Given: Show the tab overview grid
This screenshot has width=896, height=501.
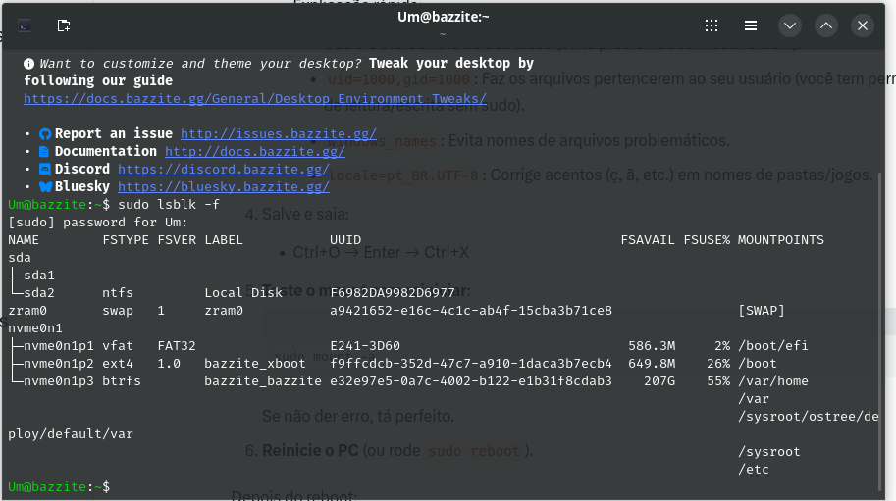Looking at the screenshot, I should click(712, 25).
